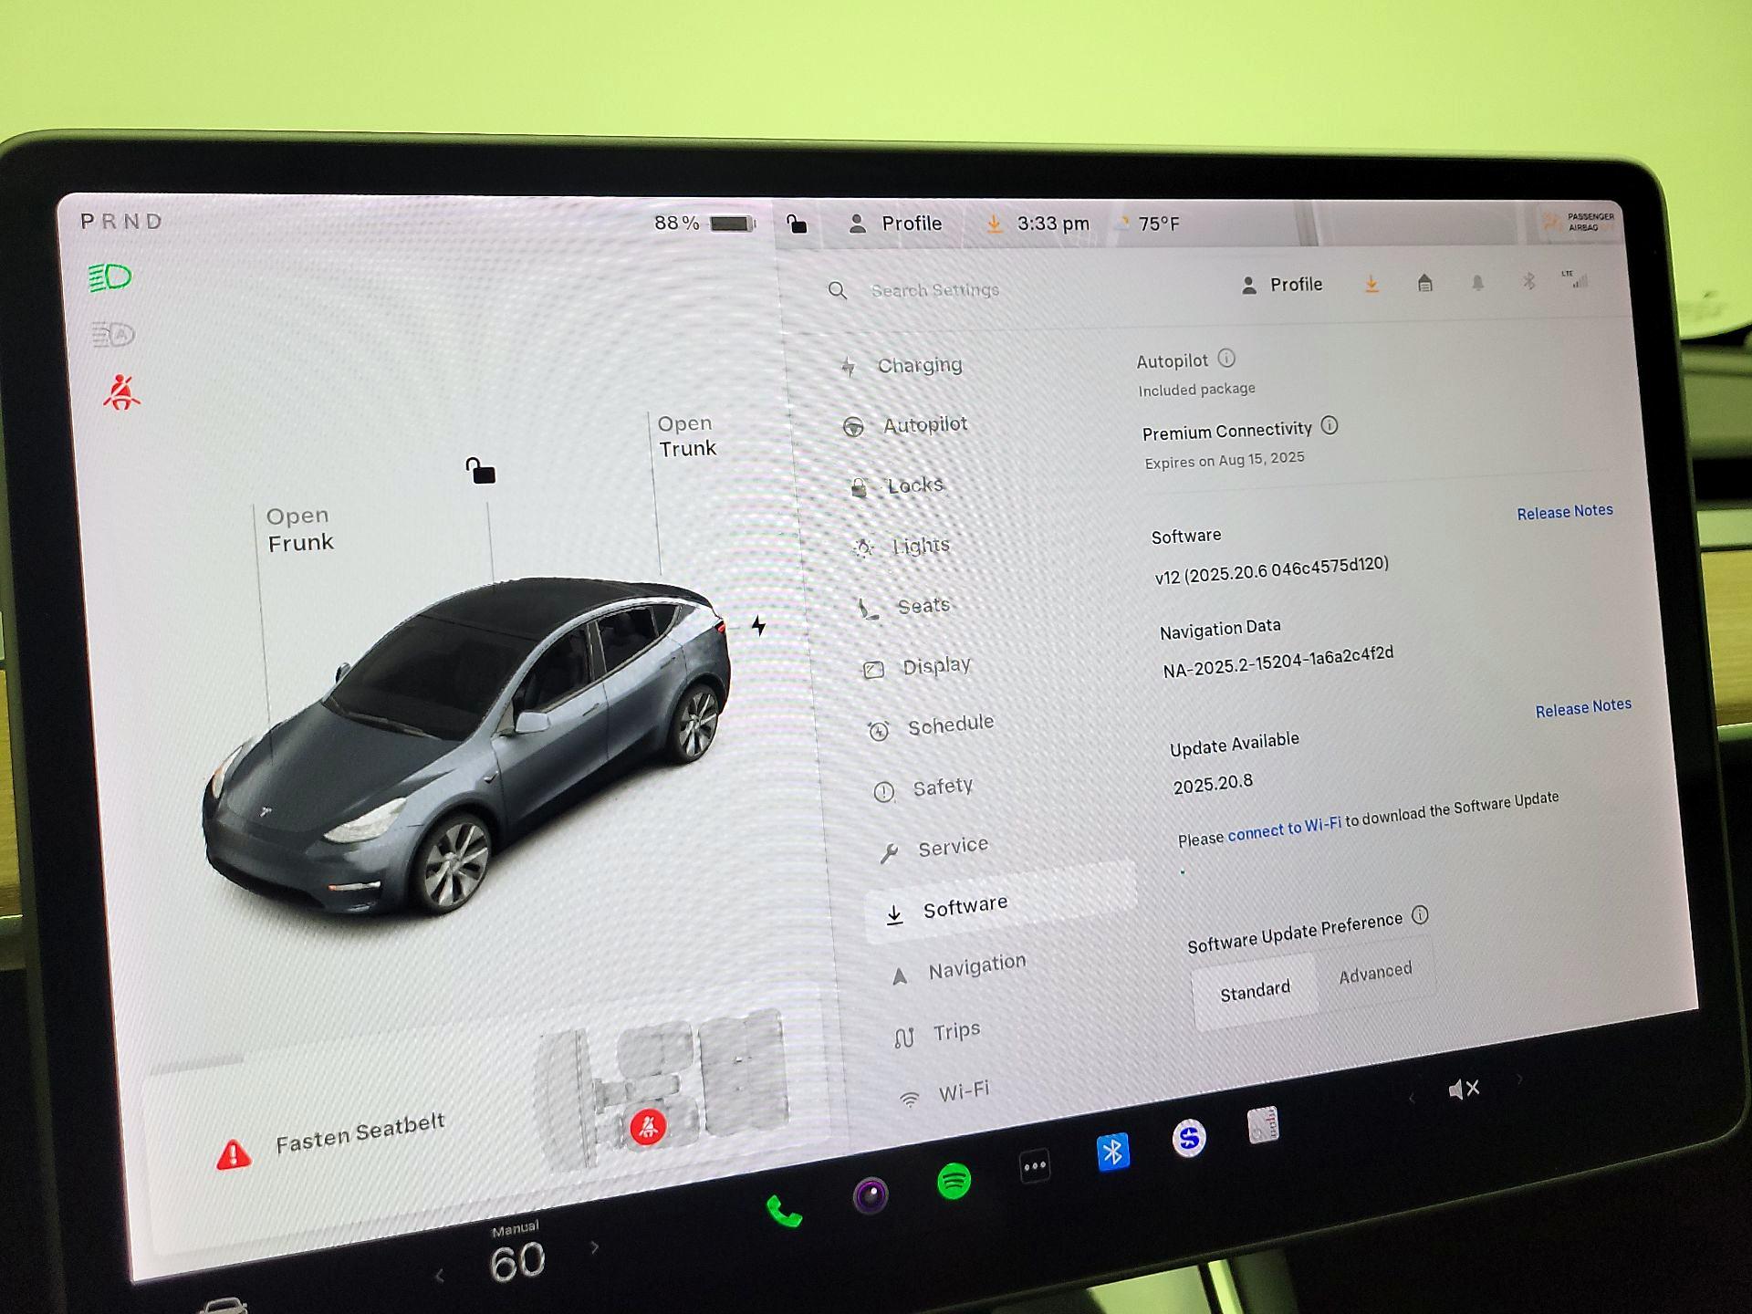Open the blue S app icon in dock
This screenshot has width=1752, height=1314.
pyautogui.click(x=1188, y=1138)
